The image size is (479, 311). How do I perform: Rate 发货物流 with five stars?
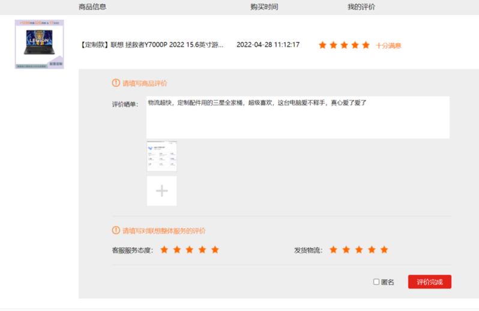(384, 250)
